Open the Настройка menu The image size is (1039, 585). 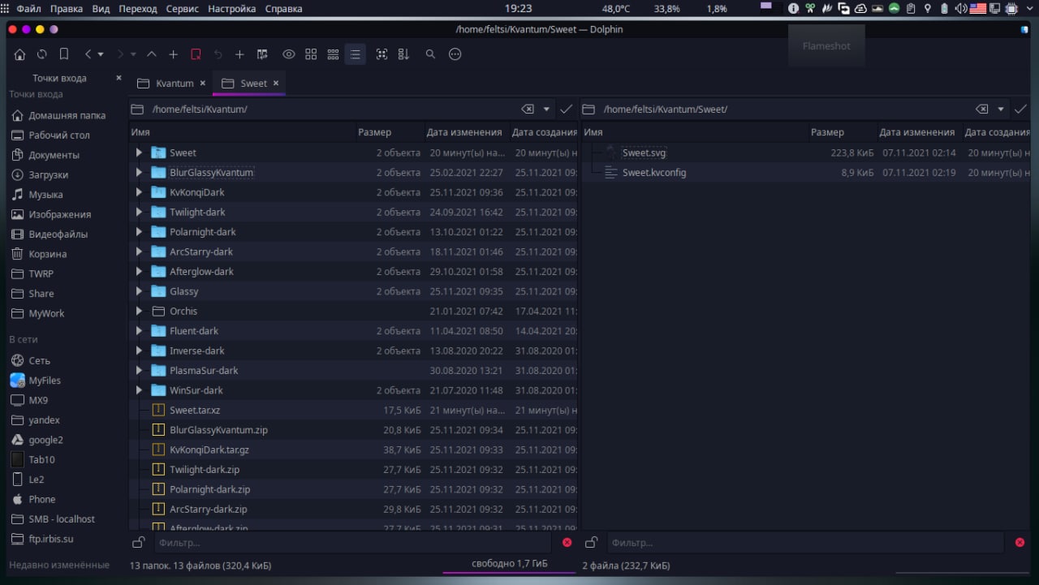point(231,9)
